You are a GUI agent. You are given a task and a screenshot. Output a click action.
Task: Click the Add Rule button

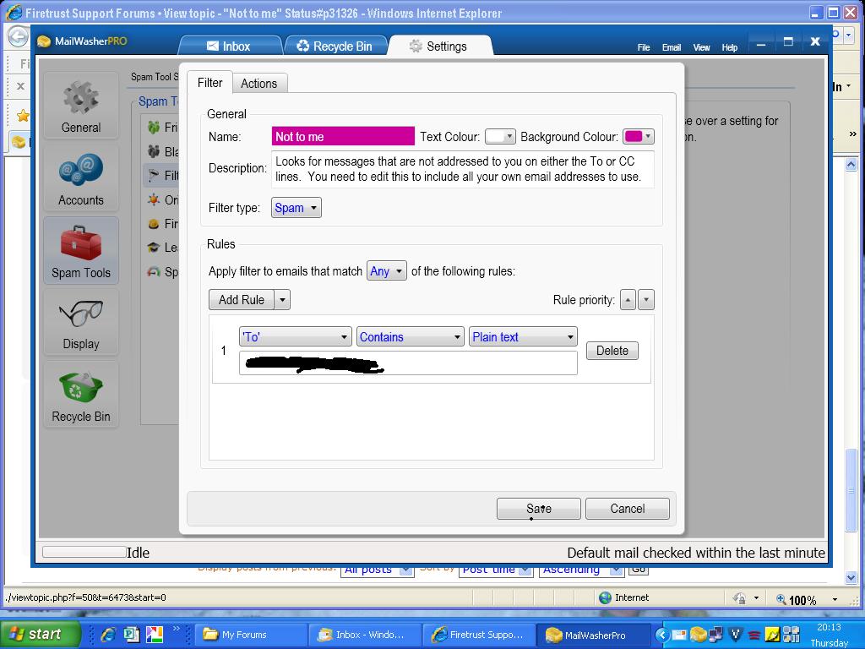(242, 300)
